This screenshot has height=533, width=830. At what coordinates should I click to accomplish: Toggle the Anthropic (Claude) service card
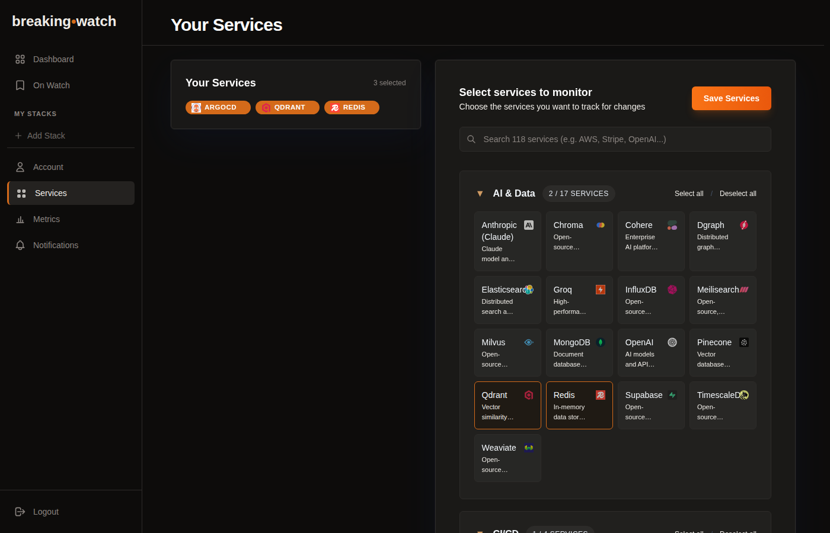click(x=507, y=242)
